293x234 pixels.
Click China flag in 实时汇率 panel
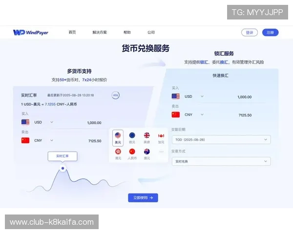25,140
